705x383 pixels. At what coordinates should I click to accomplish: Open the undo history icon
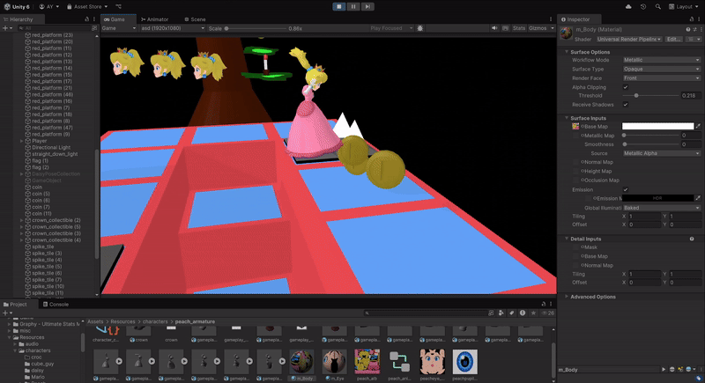pos(643,7)
